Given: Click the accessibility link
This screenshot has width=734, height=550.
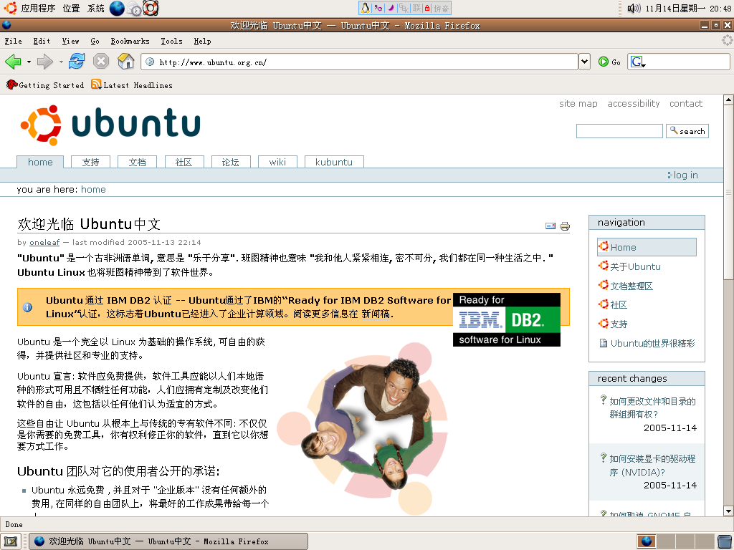Looking at the screenshot, I should pos(634,103).
